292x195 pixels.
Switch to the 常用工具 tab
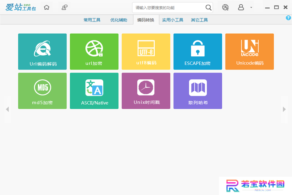click(92, 20)
